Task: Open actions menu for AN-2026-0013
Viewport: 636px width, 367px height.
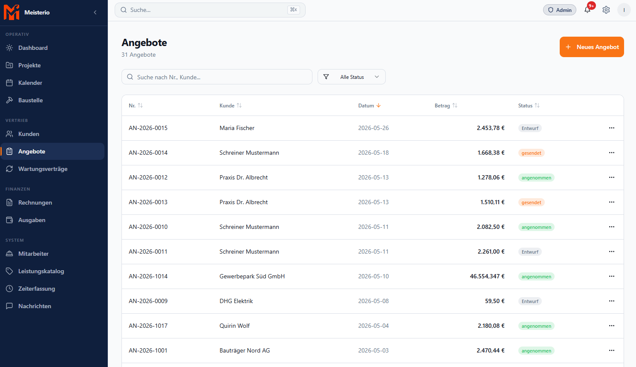Action: tap(612, 202)
